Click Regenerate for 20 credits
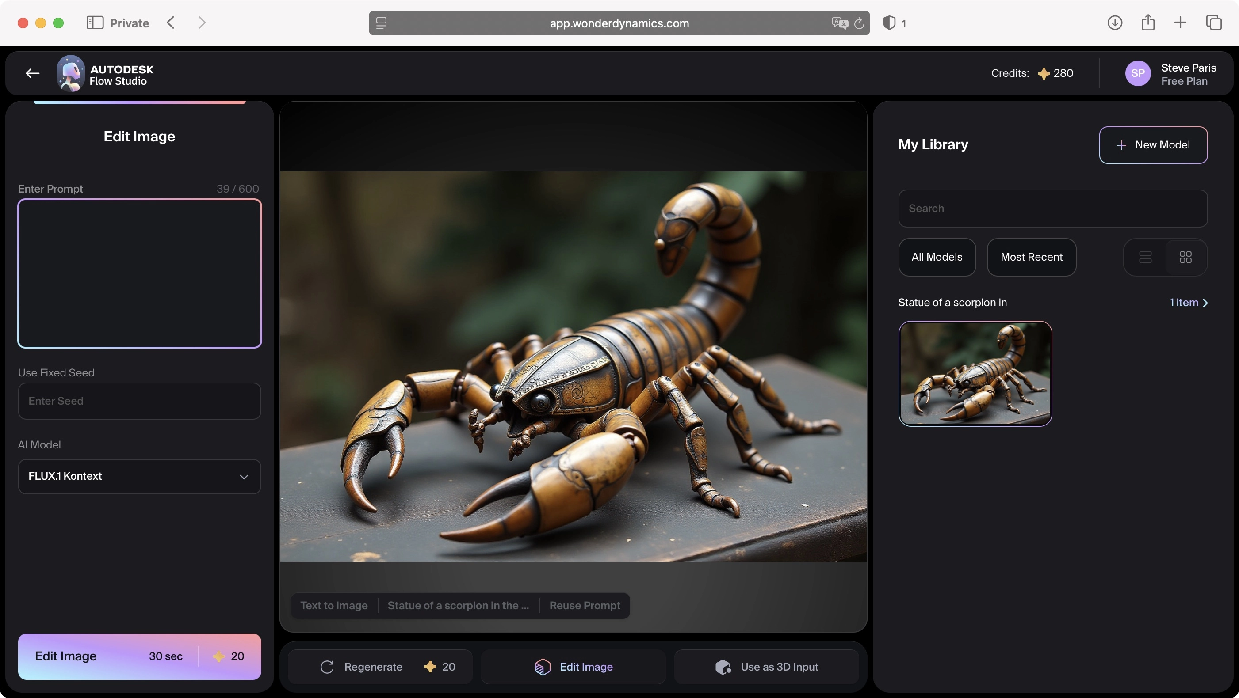 [x=380, y=666]
